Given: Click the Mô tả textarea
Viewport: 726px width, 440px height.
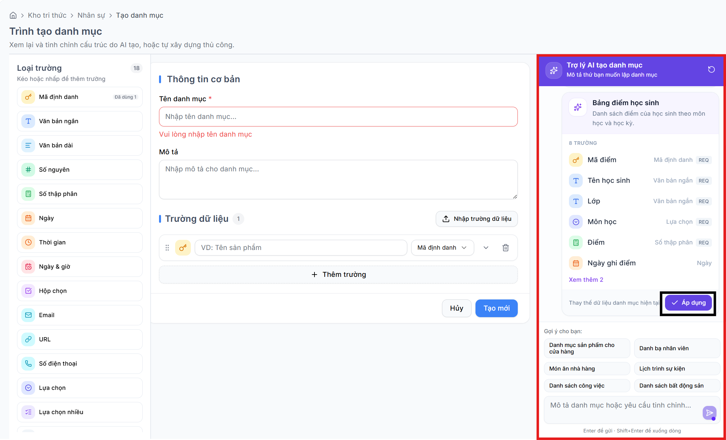Looking at the screenshot, I should (338, 180).
